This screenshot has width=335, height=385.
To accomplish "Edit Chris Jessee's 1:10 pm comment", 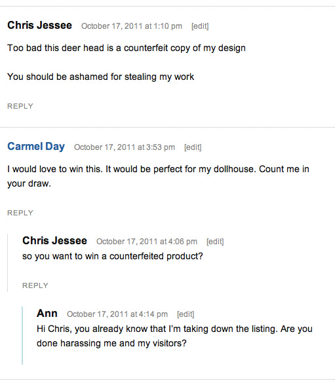I will pos(200,26).
